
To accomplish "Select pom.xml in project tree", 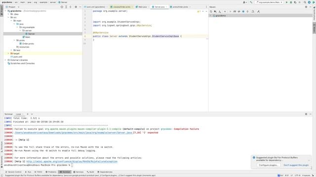I will pyautogui.click(x=16, y=57).
